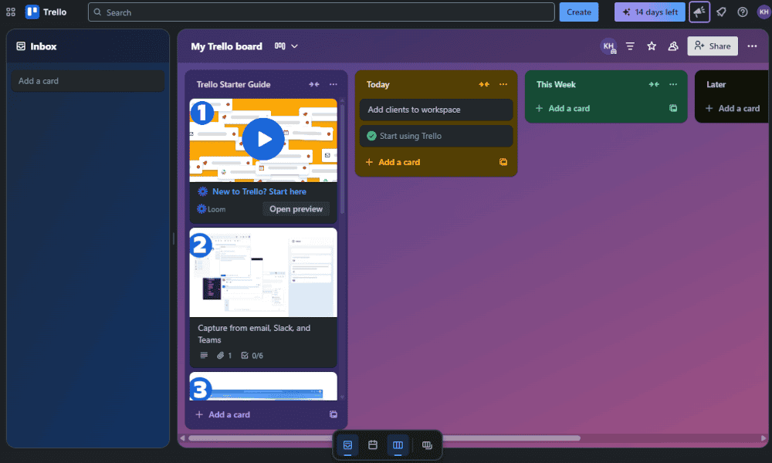Toggle the Board view in bottom bar
Image resolution: width=772 pixels, height=463 pixels.
pyautogui.click(x=398, y=445)
